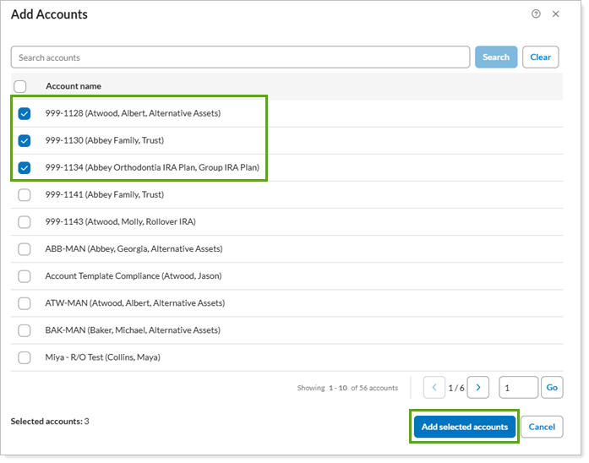589x463 pixels.
Task: Check account 999-1141 Abbey Family Trust
Action: [25, 195]
